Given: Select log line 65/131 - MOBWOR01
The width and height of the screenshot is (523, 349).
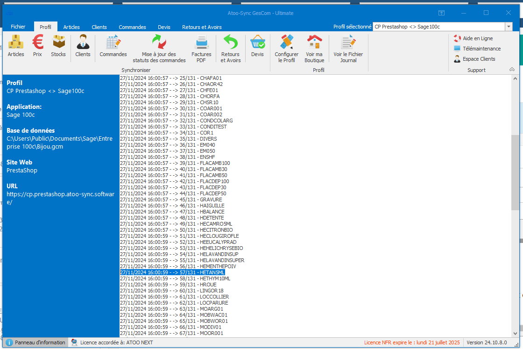Looking at the screenshot, I should [174, 321].
